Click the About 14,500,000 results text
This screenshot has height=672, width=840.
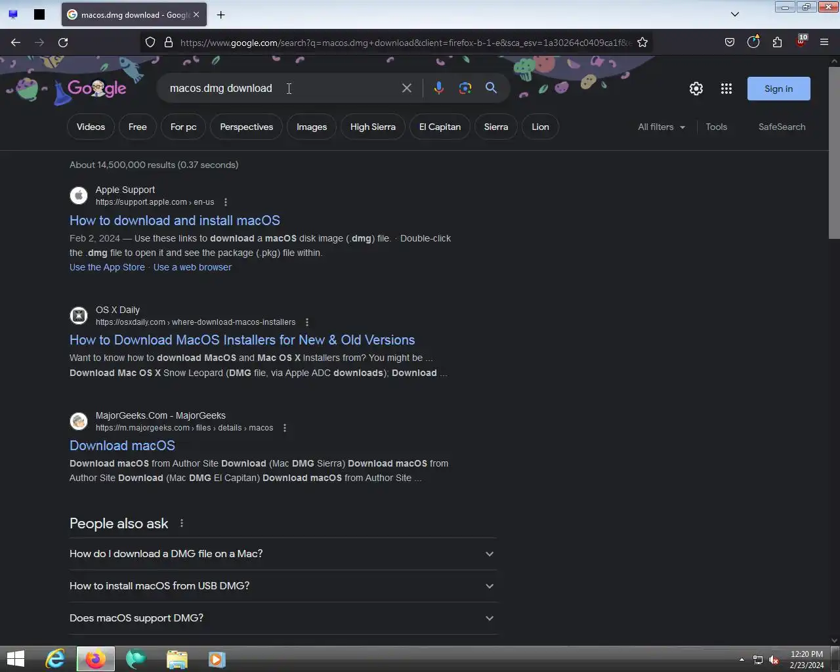[x=154, y=165]
